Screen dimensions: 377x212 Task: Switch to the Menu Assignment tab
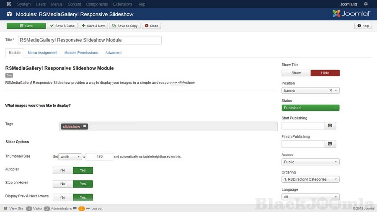coord(43,53)
